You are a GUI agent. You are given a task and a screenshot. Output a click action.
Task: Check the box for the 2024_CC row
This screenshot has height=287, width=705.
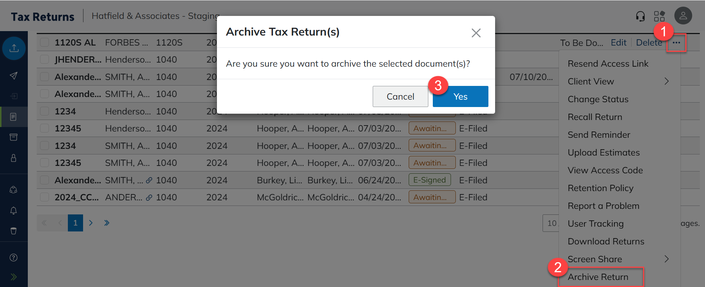click(x=45, y=197)
